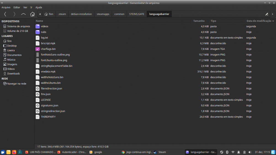276x155 pixels.
Task: Open finn in the Lugares sidebar
Action: click(x=7, y=41)
